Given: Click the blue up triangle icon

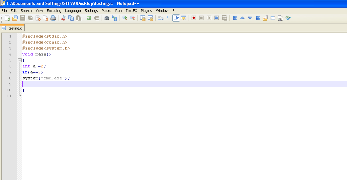Looking at the screenshot, I should click(242, 18).
